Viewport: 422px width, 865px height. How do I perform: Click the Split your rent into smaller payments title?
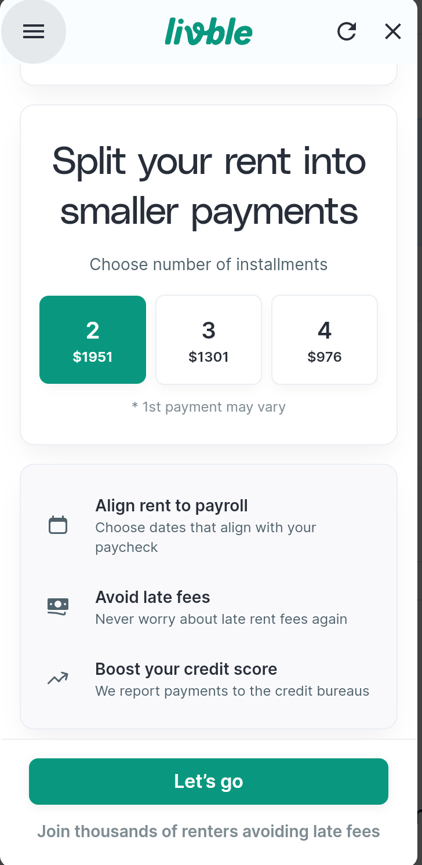pyautogui.click(x=209, y=186)
